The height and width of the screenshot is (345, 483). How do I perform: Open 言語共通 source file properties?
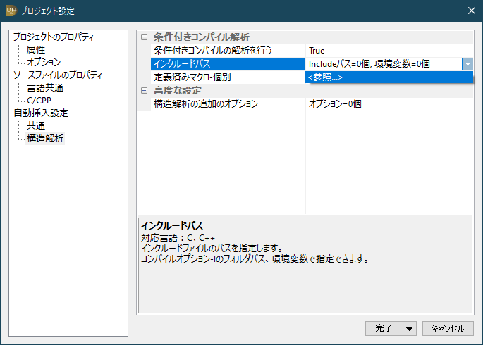coord(44,88)
